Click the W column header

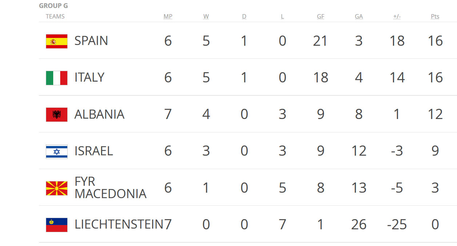coord(206,16)
